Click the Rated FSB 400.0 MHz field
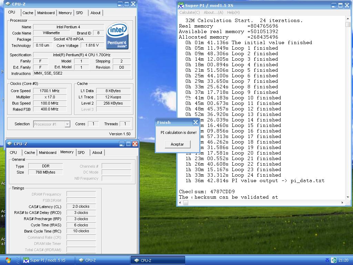 [x=50, y=109]
